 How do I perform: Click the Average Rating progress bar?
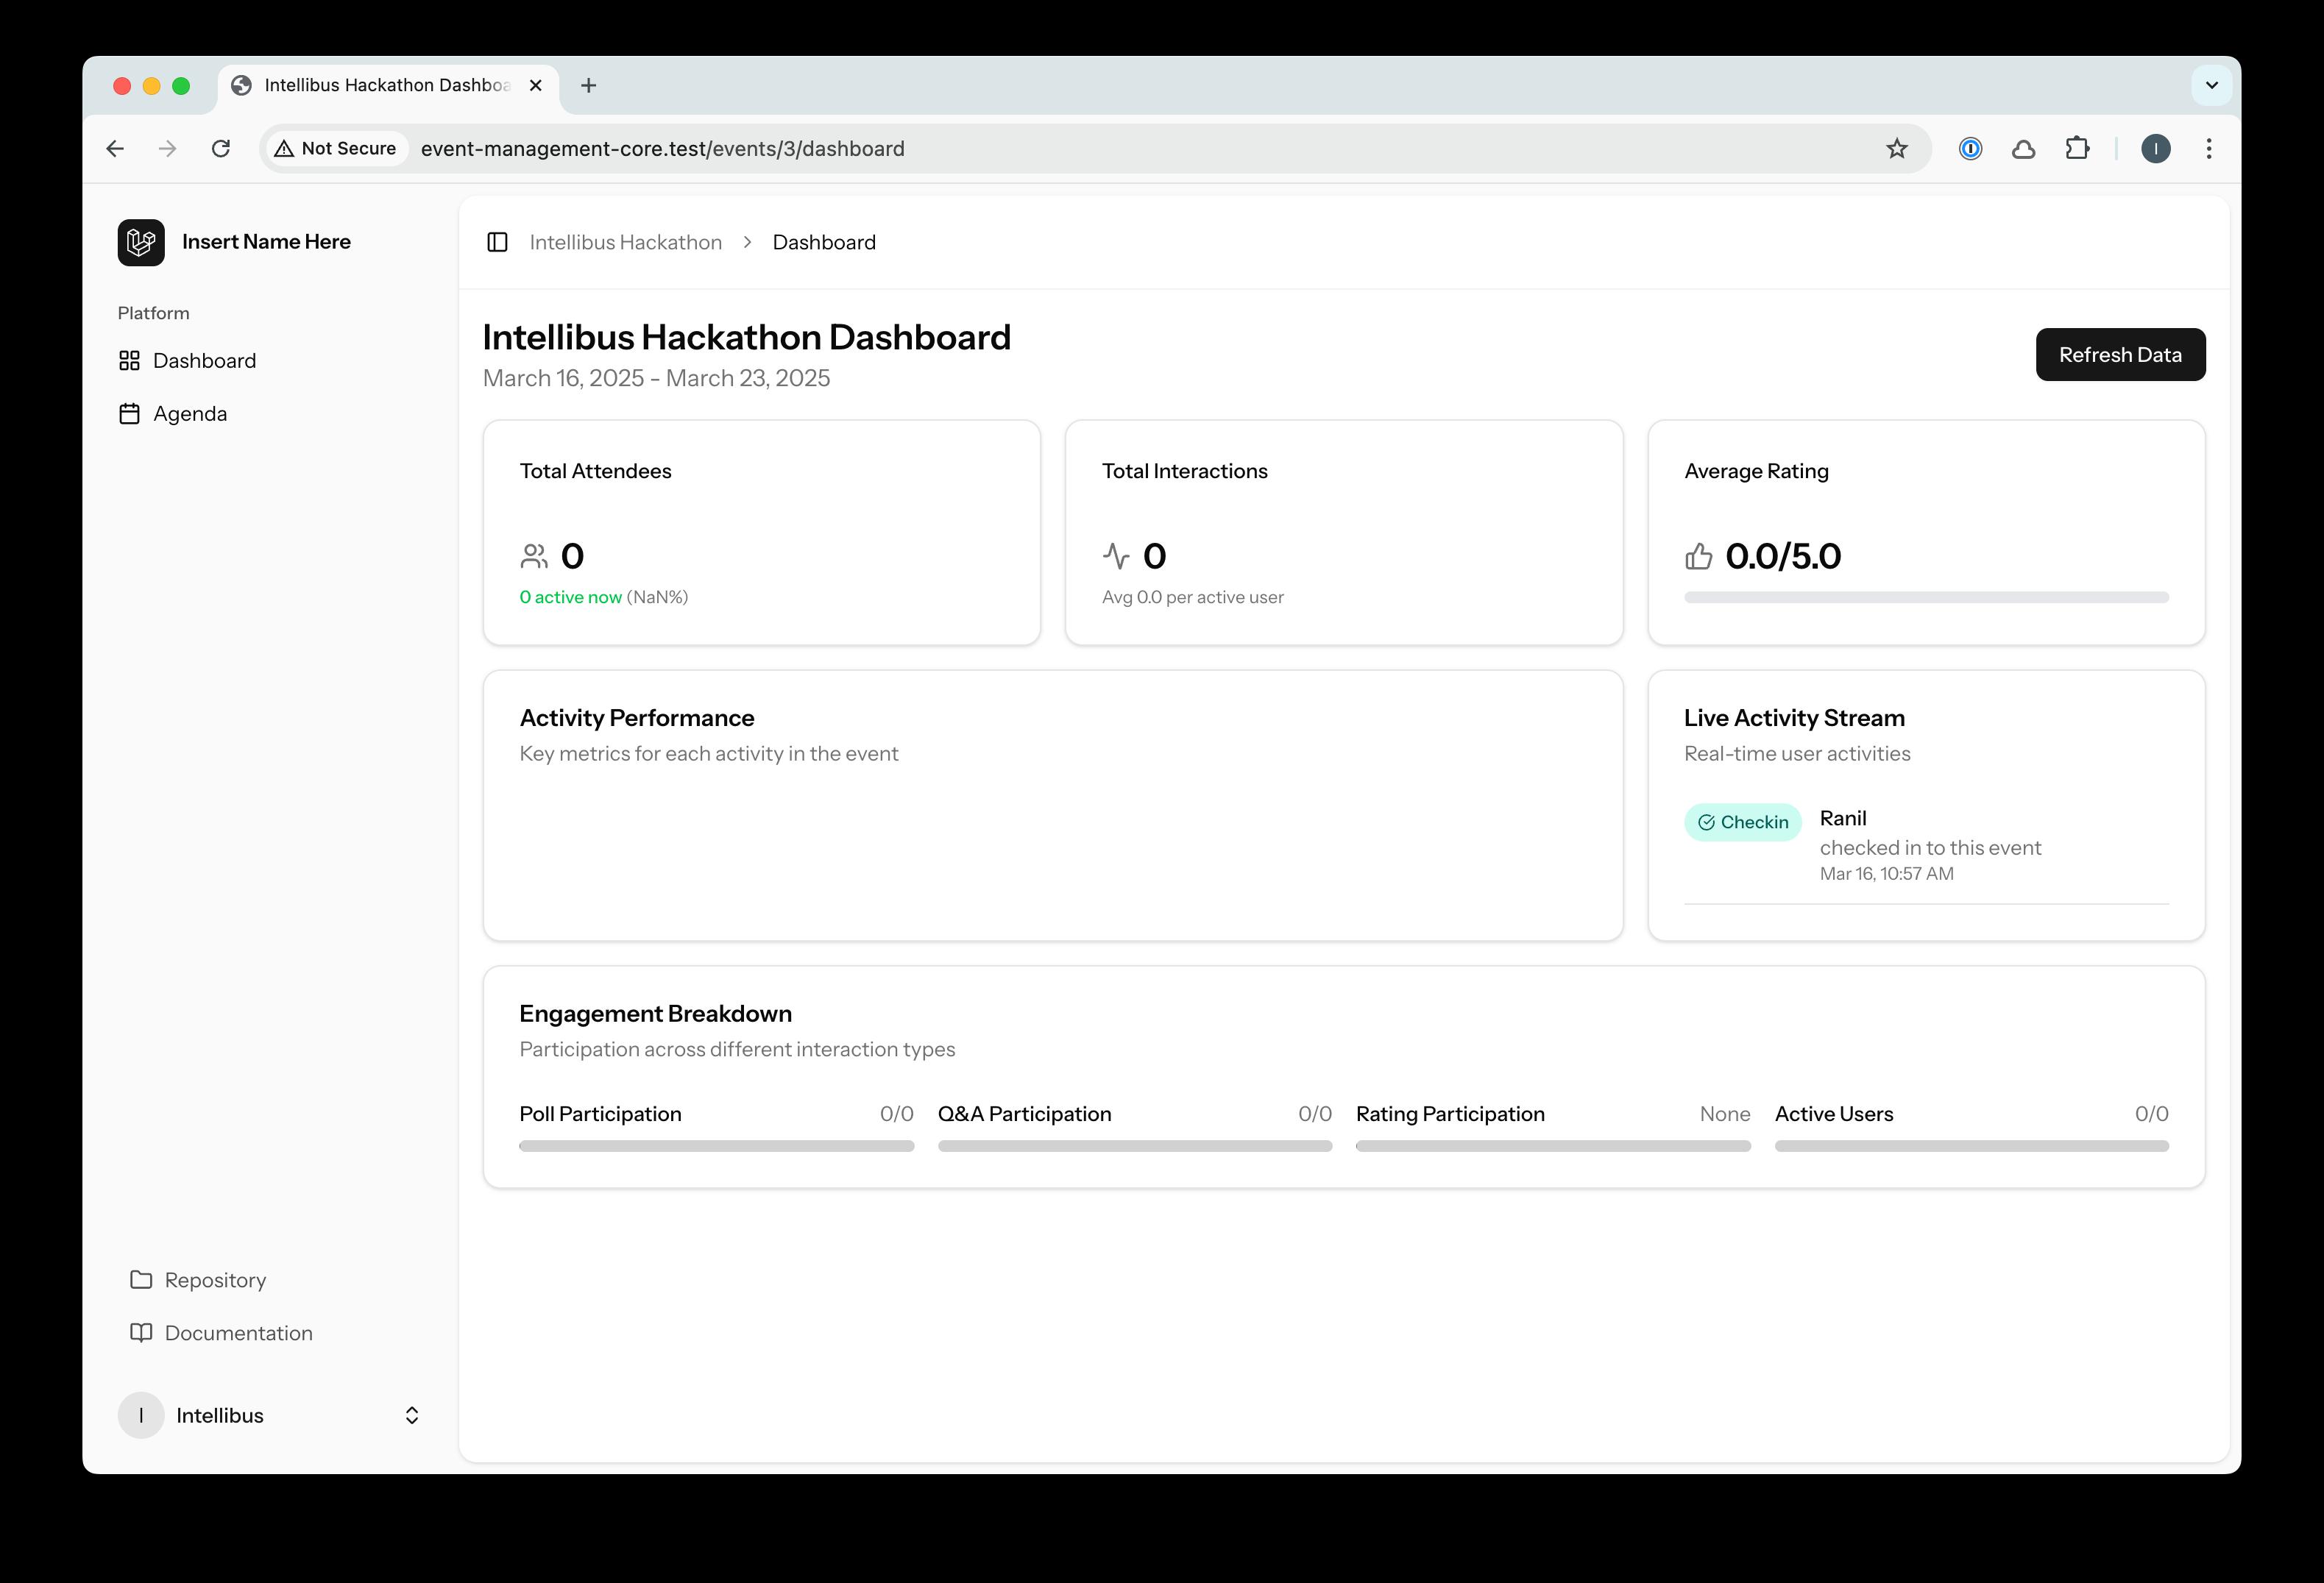(1925, 597)
